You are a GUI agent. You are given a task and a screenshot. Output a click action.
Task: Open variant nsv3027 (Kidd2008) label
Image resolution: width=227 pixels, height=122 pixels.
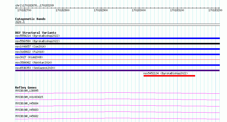point(29,57)
